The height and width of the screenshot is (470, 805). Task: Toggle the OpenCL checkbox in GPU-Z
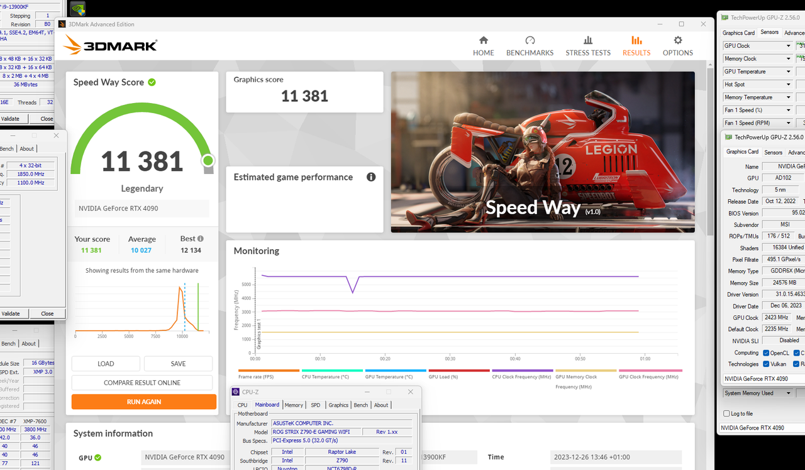pyautogui.click(x=766, y=352)
